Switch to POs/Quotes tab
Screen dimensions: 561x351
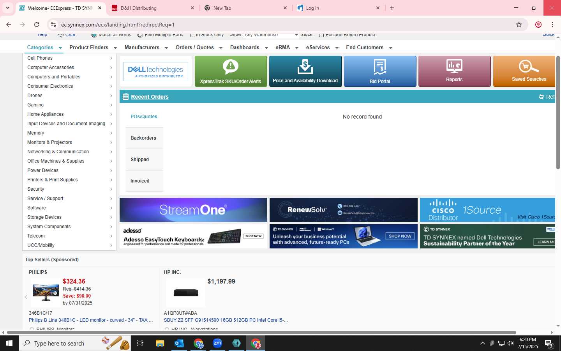pyautogui.click(x=144, y=117)
